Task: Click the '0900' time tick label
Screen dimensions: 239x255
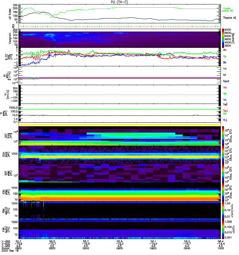Action: click(119, 248)
